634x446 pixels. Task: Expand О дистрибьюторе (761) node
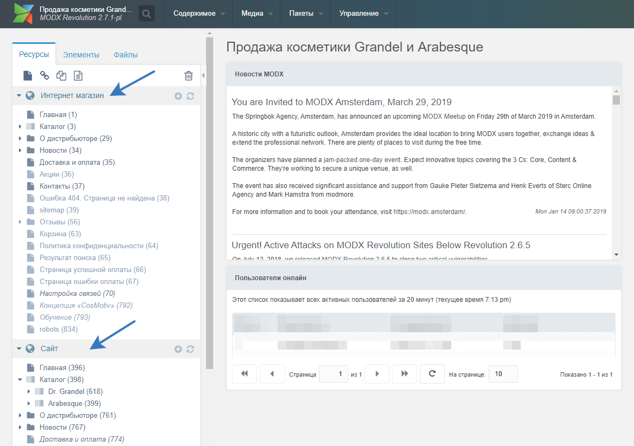[x=20, y=415]
